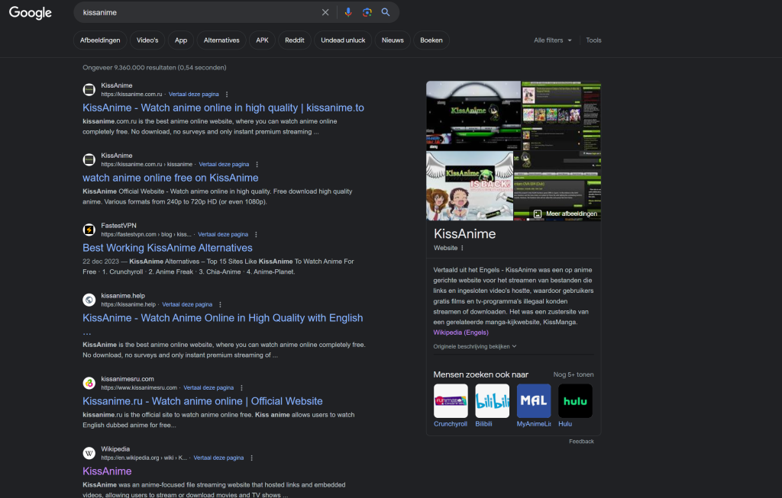
Task: Select the Reddit filter chip
Action: 295,40
